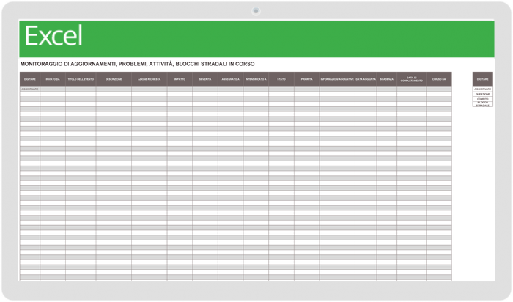
Task: Click the SEVERITÀ column header
Action: click(205, 79)
